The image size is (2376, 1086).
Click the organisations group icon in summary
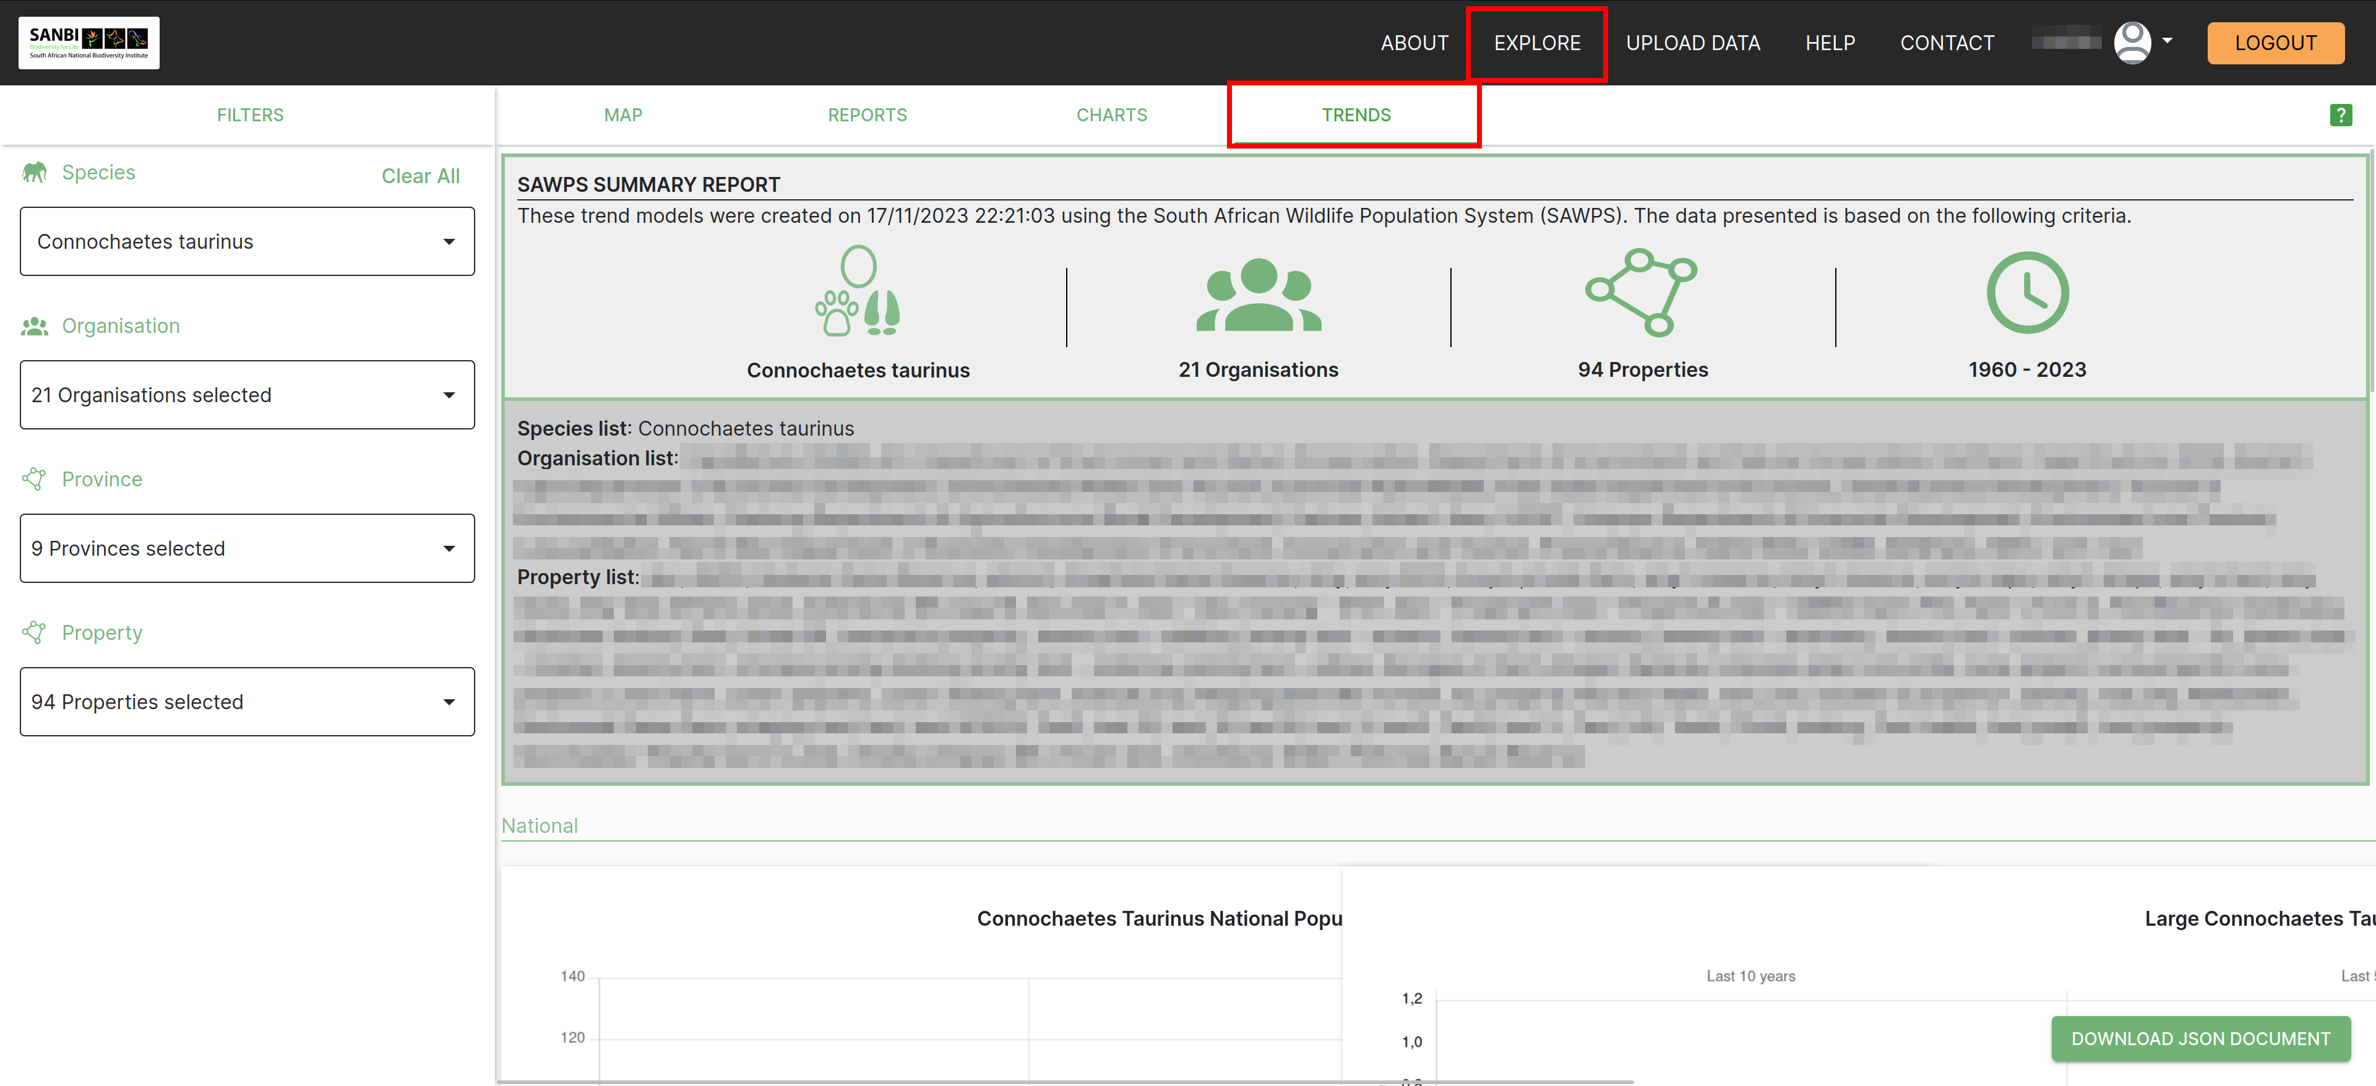tap(1258, 295)
